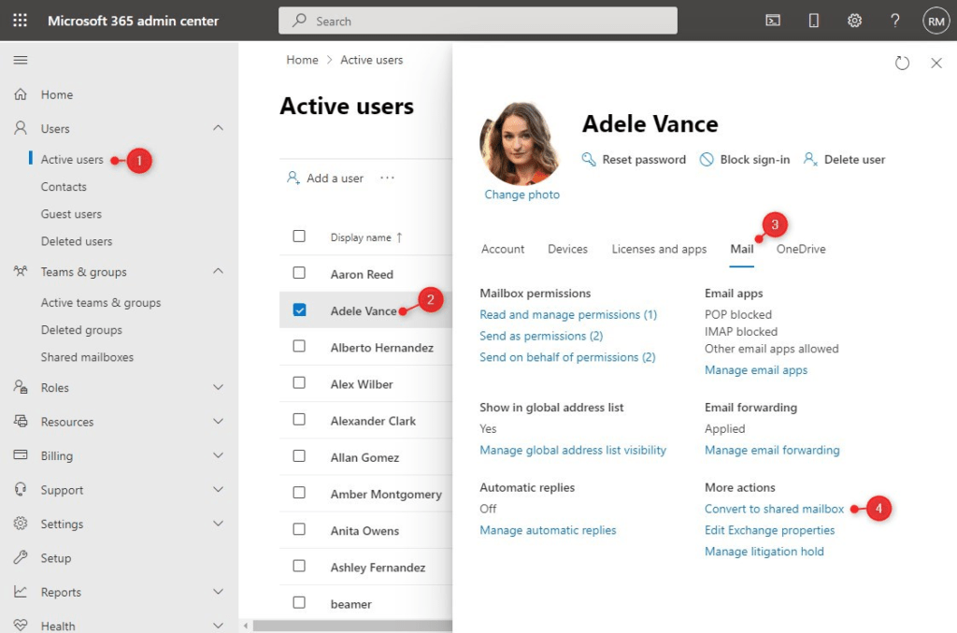Open the RM account avatar menu

[936, 20]
